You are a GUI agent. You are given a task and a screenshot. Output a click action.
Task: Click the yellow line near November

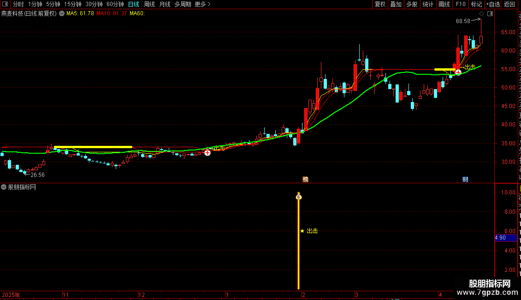93,147
